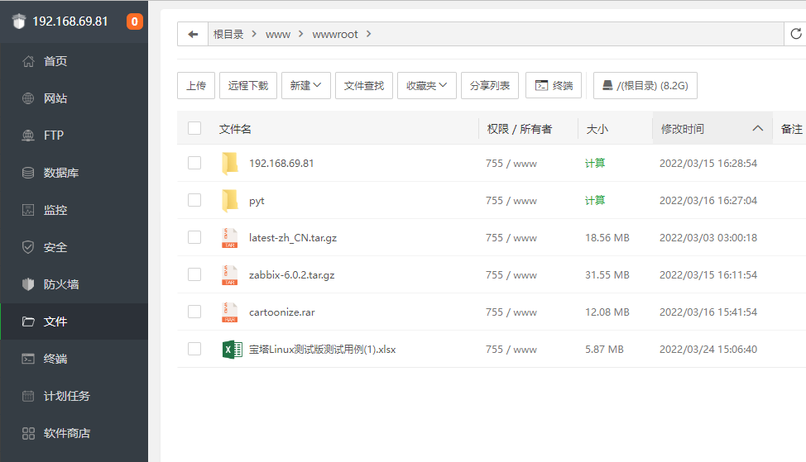Click the archive icon of zabbix-6.0.2.tar.gz

230,275
